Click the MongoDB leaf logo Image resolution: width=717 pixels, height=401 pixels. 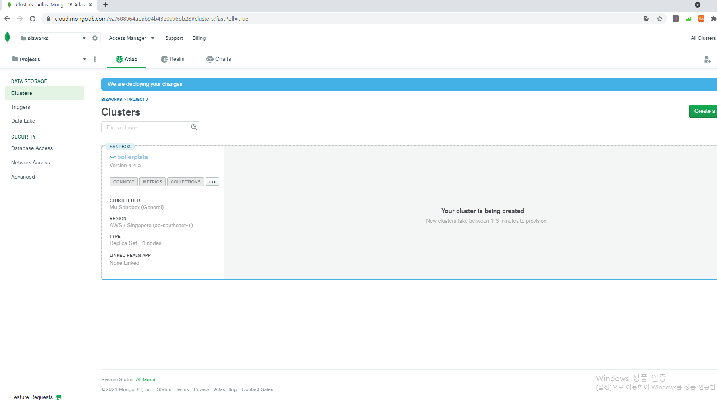(7, 37)
